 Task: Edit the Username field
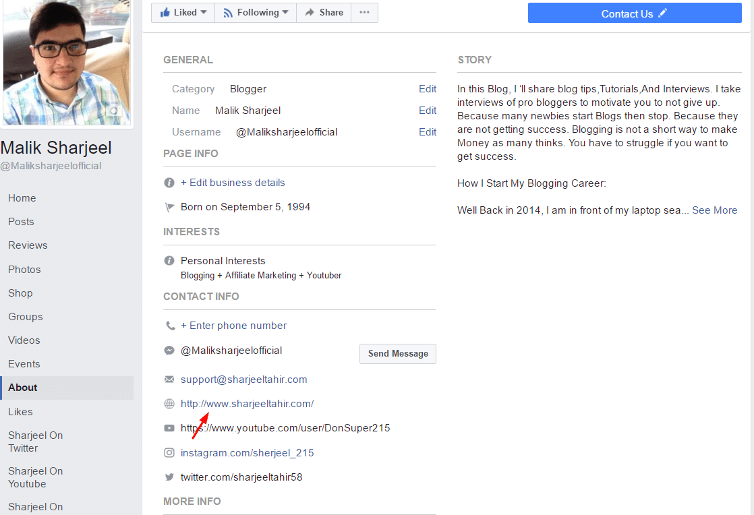428,132
